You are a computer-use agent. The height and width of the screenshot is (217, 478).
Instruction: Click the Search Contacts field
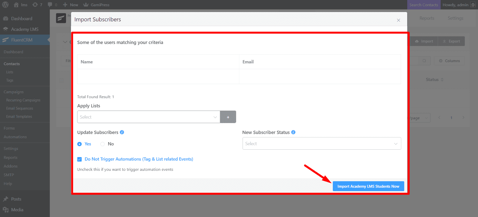[423, 5]
